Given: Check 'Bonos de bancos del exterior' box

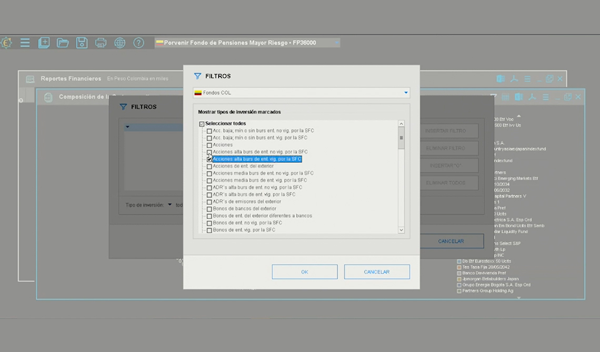Looking at the screenshot, I should (209, 209).
